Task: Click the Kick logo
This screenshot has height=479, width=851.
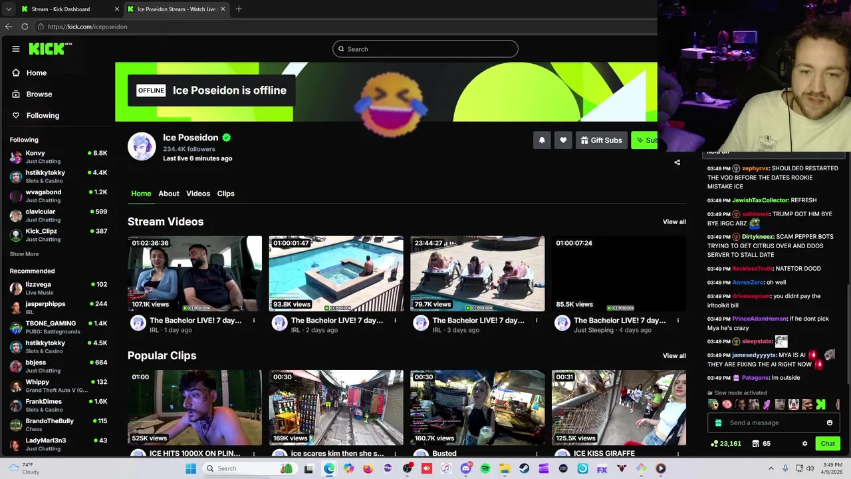Action: click(x=50, y=49)
